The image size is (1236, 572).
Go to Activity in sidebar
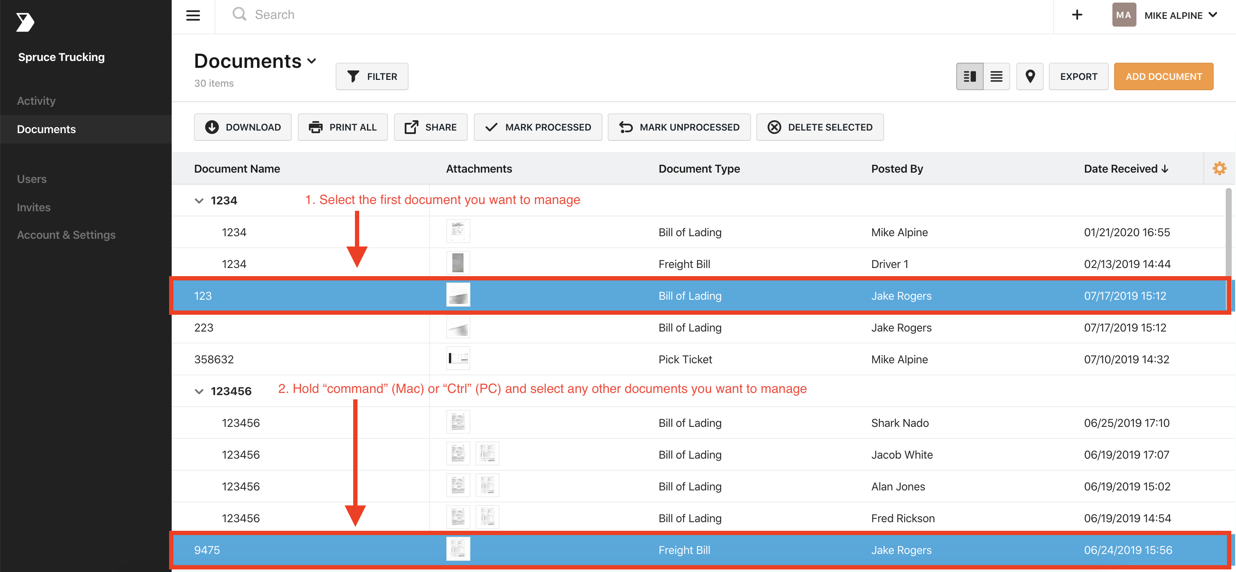click(36, 101)
